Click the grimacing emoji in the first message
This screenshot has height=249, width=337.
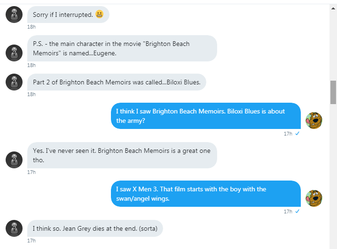tap(99, 15)
